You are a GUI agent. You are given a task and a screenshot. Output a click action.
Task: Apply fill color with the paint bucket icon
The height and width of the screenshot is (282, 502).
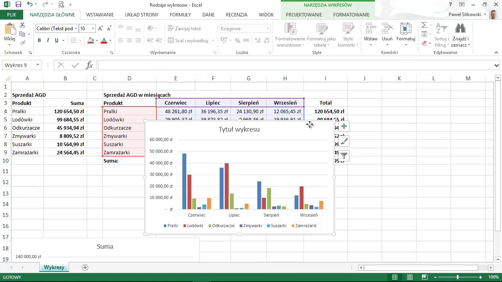(91, 40)
